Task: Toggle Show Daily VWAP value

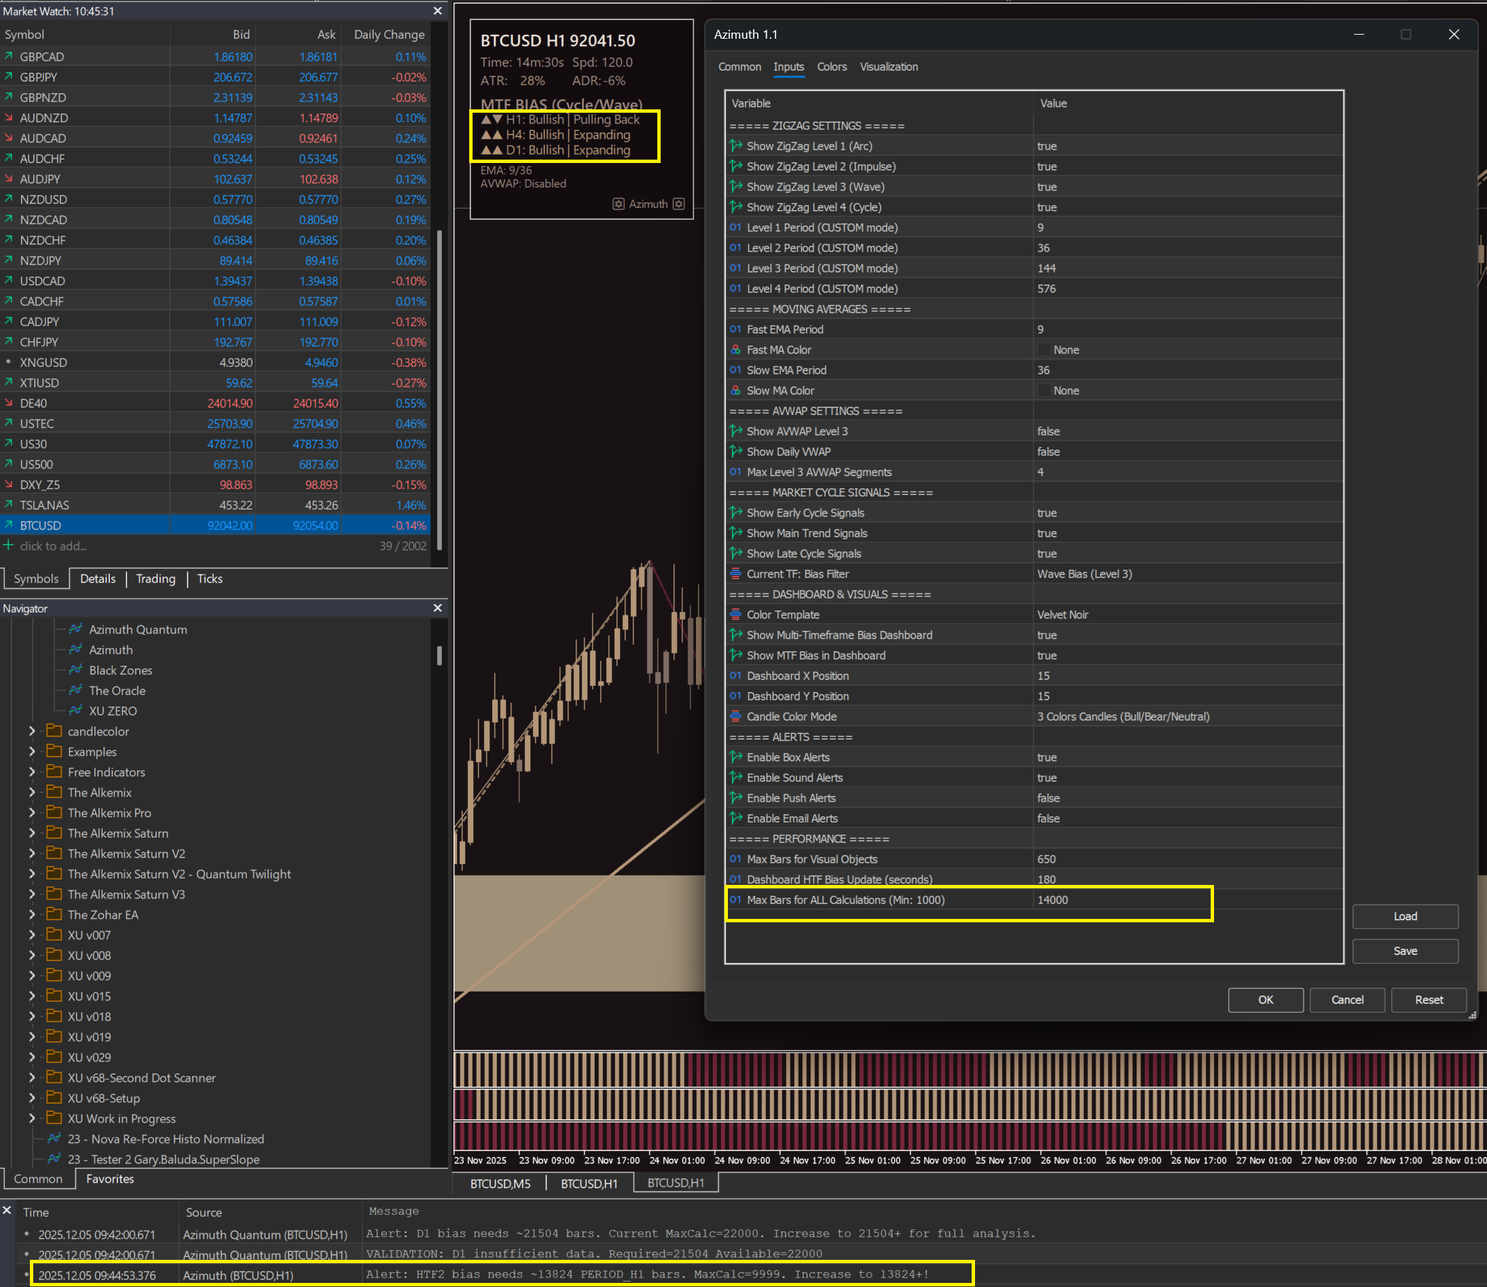Action: (1048, 452)
